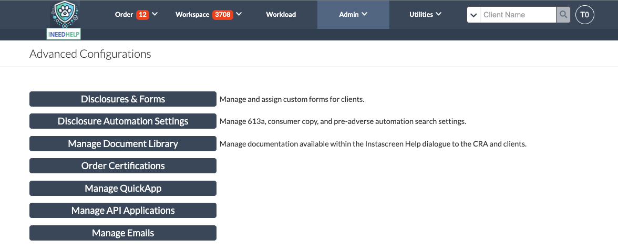Click the magnifying glass search icon
Image resolution: width=618 pixels, height=250 pixels.
pos(563,15)
